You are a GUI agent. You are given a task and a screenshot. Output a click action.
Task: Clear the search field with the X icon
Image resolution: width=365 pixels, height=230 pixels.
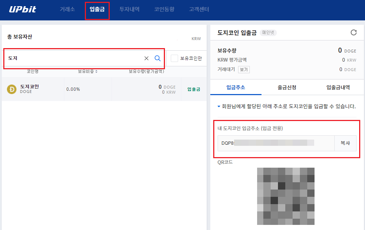pyautogui.click(x=146, y=58)
